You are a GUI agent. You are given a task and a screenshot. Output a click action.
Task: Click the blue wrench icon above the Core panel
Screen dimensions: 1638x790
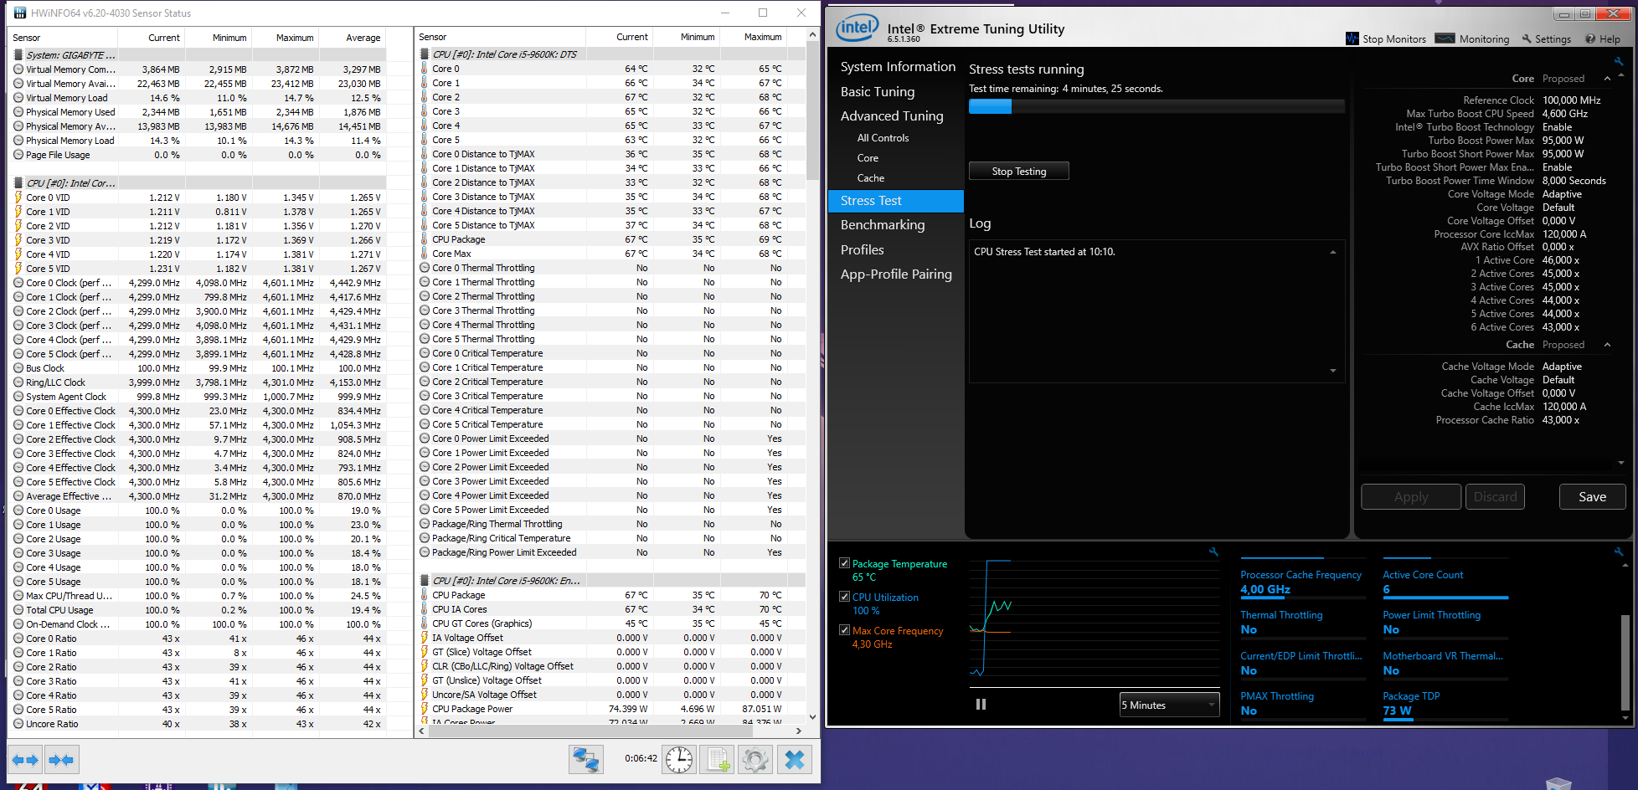point(1619,61)
